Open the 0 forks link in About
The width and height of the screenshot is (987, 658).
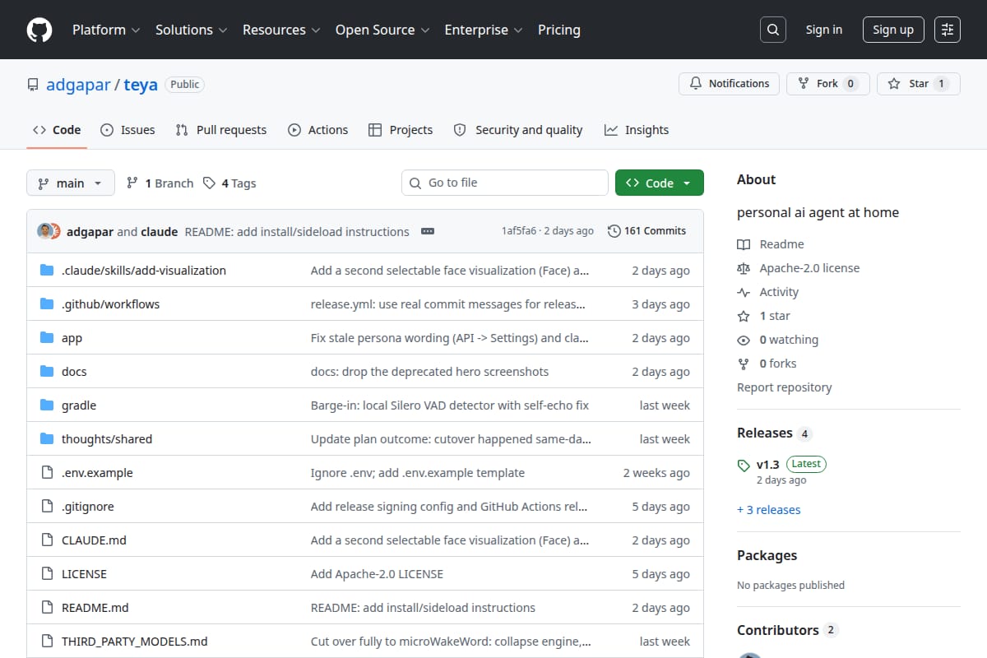(x=767, y=364)
